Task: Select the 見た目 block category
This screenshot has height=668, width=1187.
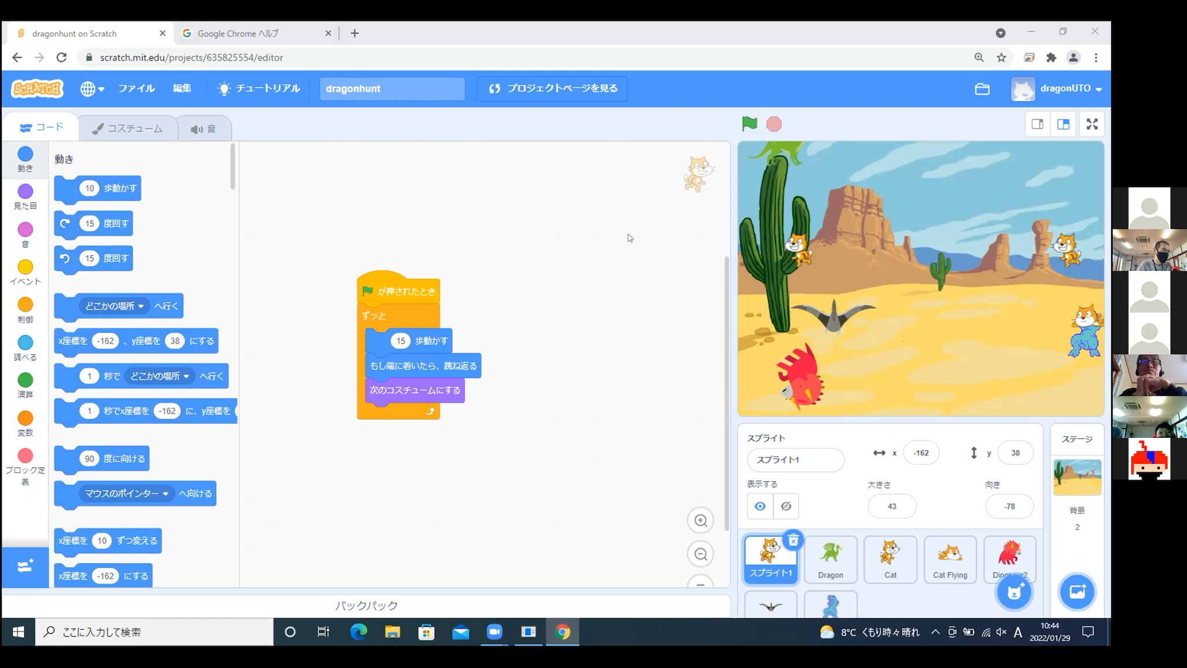Action: click(25, 197)
